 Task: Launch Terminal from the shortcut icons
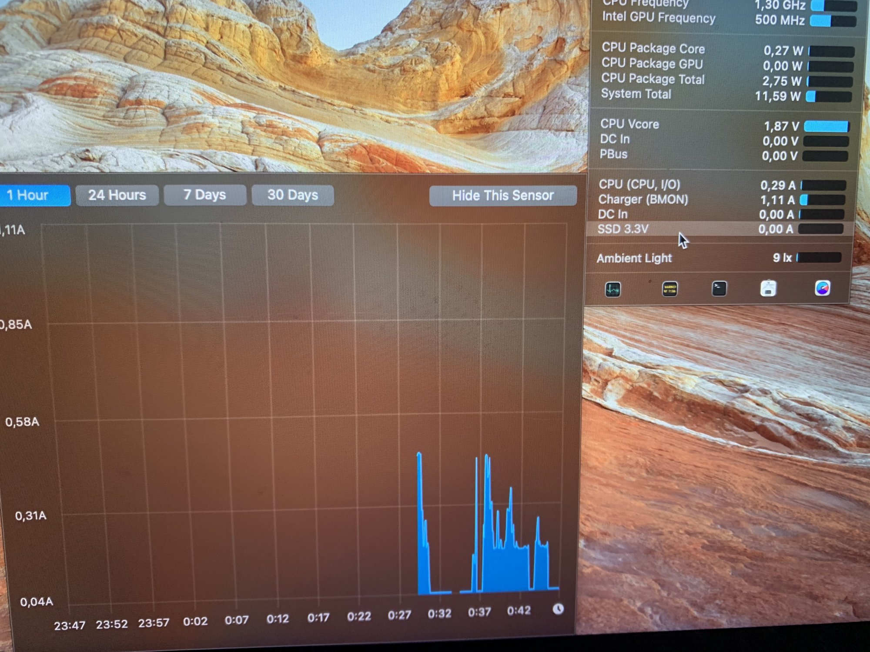(719, 289)
